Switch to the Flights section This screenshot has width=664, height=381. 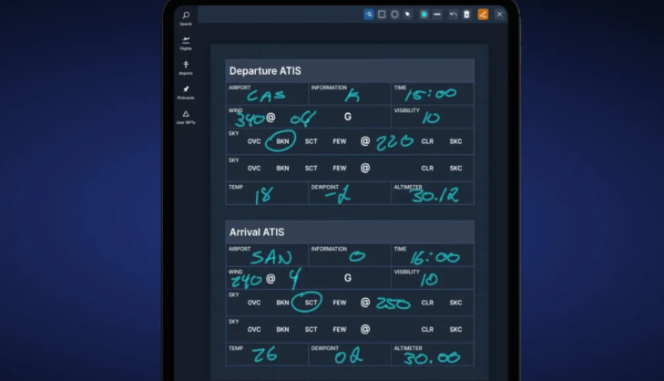click(x=186, y=43)
